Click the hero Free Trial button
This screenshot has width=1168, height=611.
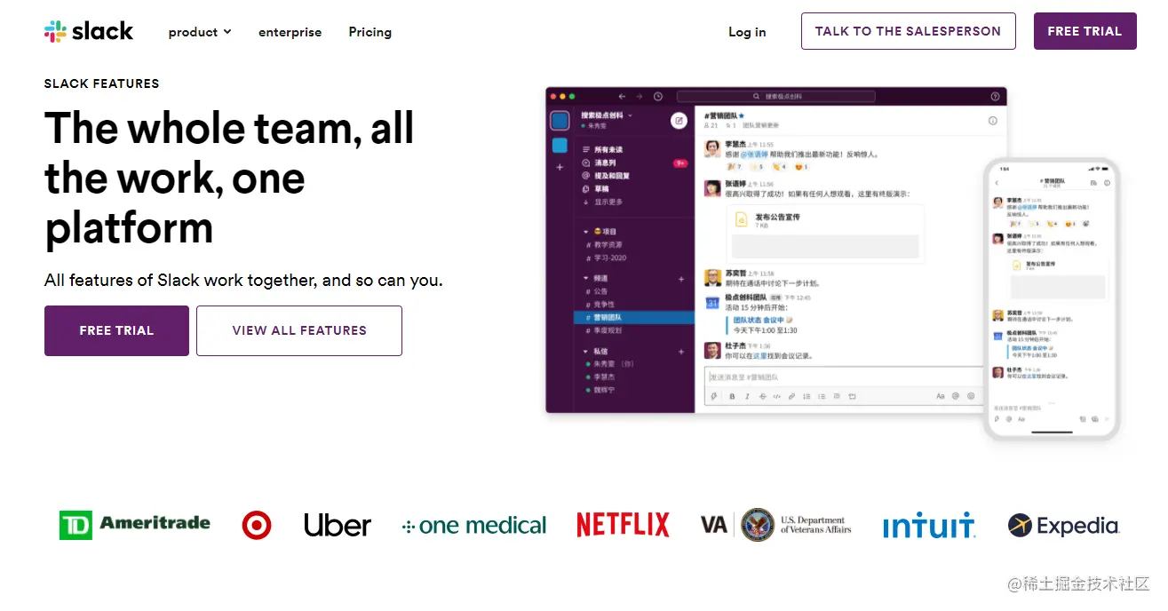pos(116,330)
